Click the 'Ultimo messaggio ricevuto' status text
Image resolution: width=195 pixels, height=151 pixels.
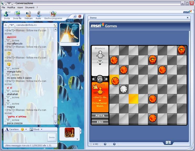[28, 145]
